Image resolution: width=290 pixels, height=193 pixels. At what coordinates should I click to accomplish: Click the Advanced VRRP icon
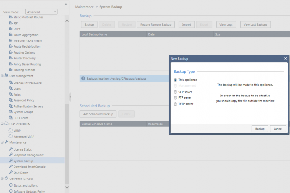(10, 136)
